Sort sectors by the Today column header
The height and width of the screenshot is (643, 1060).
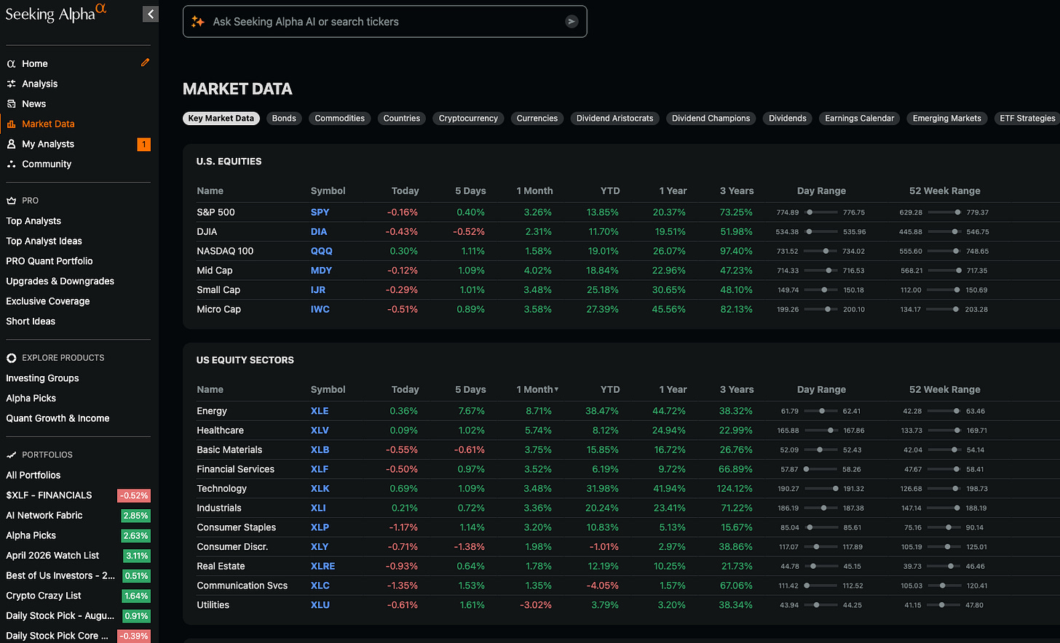405,389
